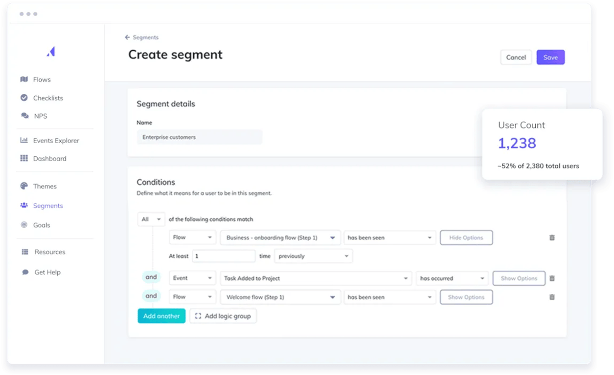
Task: Focus the segment Name input field
Action: pyautogui.click(x=200, y=137)
